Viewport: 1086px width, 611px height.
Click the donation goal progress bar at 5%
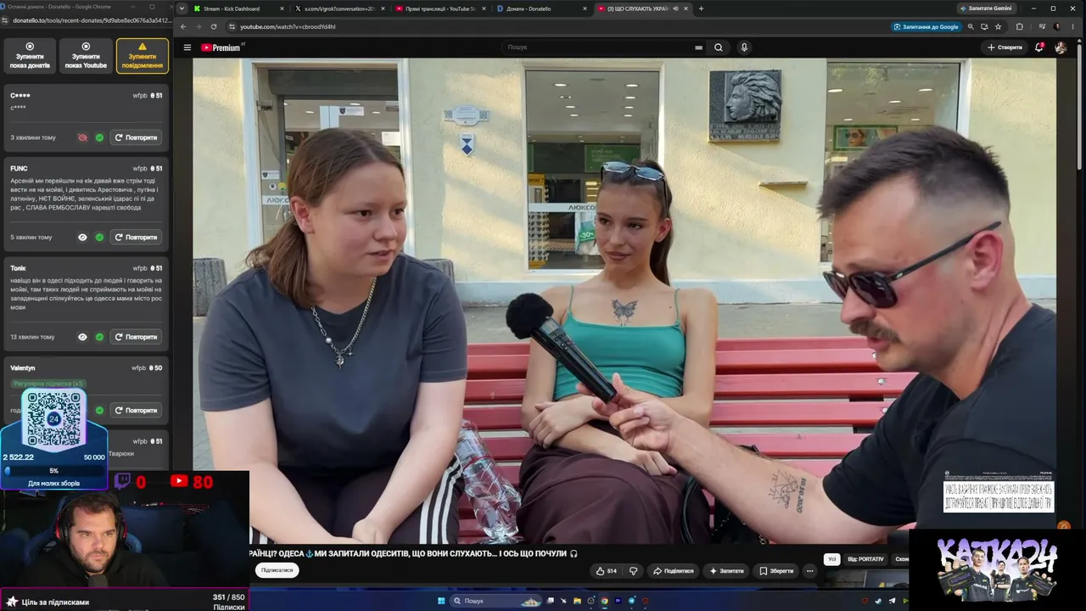pyautogui.click(x=54, y=471)
